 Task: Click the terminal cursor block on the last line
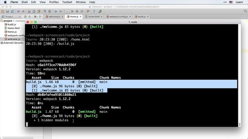click(27, 124)
